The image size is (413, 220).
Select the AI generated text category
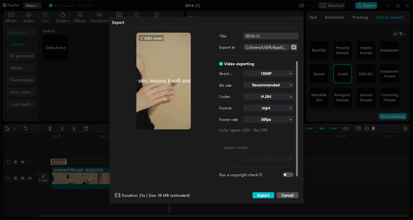pos(21,56)
